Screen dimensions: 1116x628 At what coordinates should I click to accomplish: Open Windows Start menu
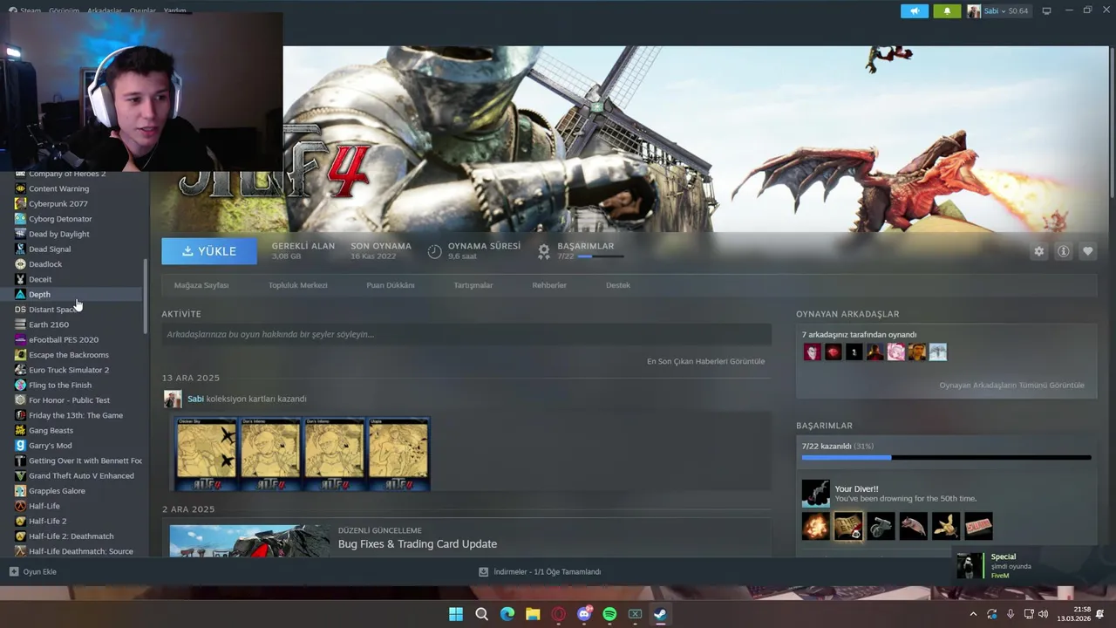(x=456, y=614)
